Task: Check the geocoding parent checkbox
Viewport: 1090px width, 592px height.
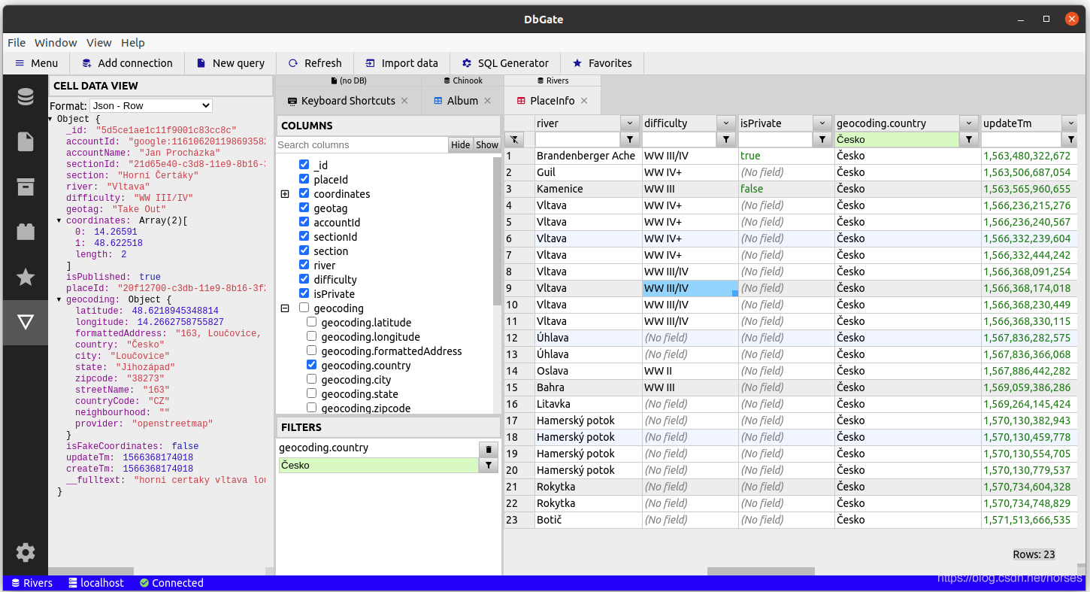Action: click(x=304, y=308)
